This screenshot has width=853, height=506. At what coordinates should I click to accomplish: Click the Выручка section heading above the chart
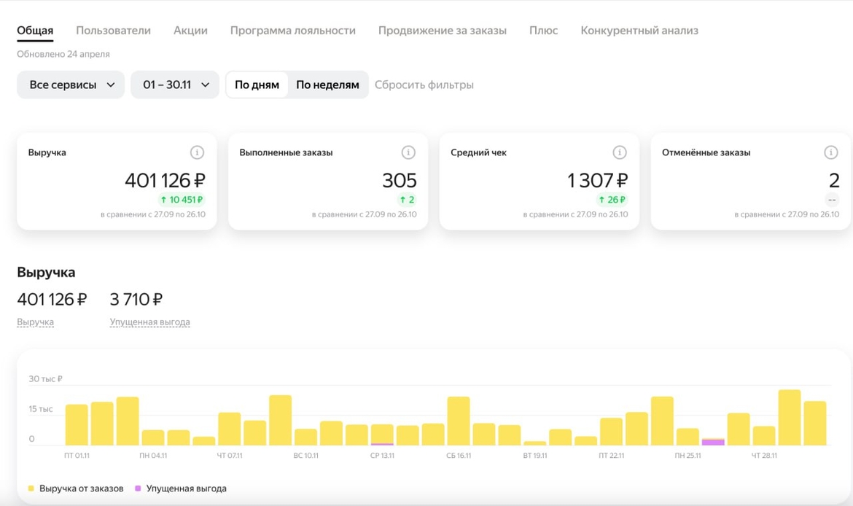(46, 272)
